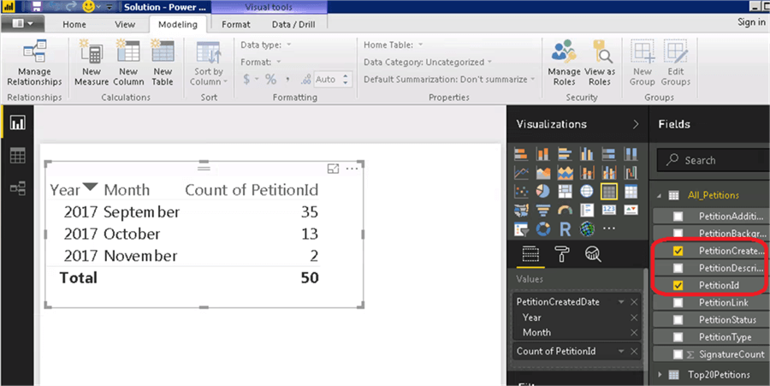Open the File menu button

pos(22,24)
